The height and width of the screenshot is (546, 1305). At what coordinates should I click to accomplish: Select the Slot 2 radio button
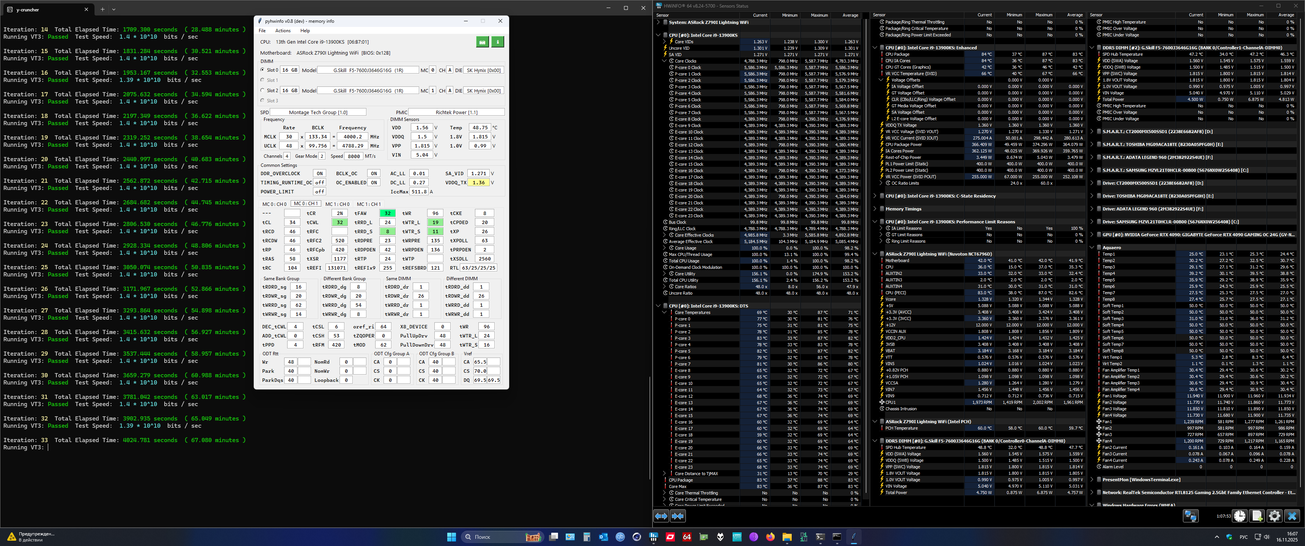point(263,90)
